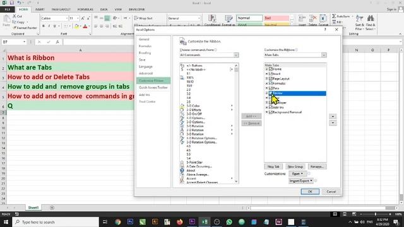Click the Center align icon in ribbon

tap(101, 26)
